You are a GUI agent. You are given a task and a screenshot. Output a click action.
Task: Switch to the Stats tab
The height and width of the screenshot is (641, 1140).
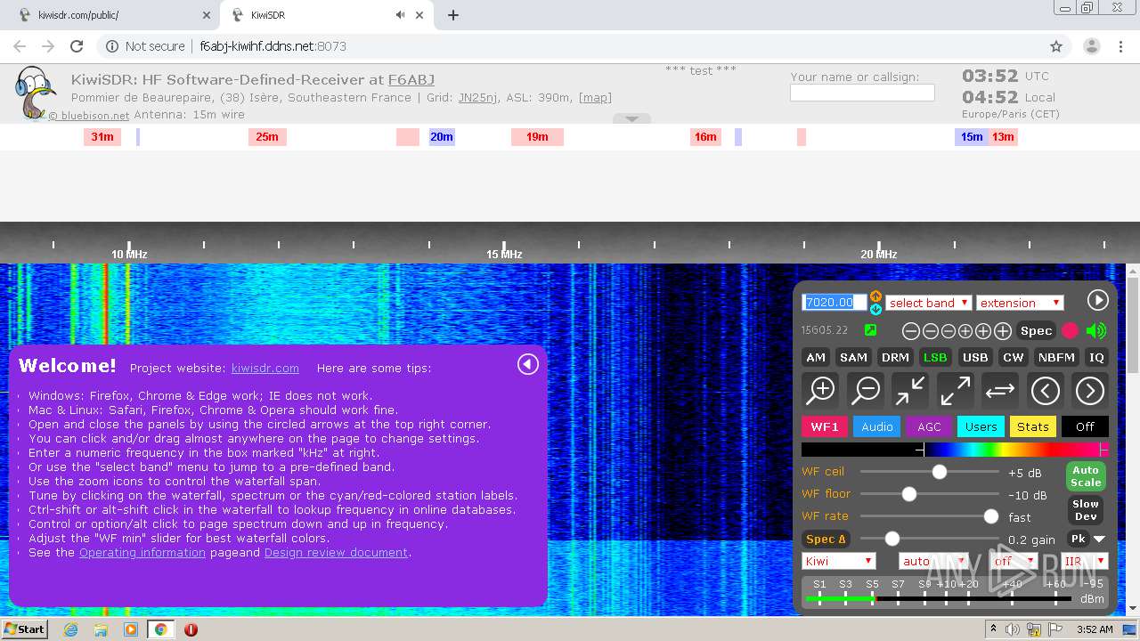click(1032, 426)
